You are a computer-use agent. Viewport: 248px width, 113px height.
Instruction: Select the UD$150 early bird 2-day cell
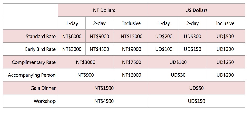(192, 49)
